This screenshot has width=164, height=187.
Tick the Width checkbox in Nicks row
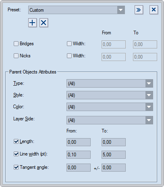click(69, 56)
